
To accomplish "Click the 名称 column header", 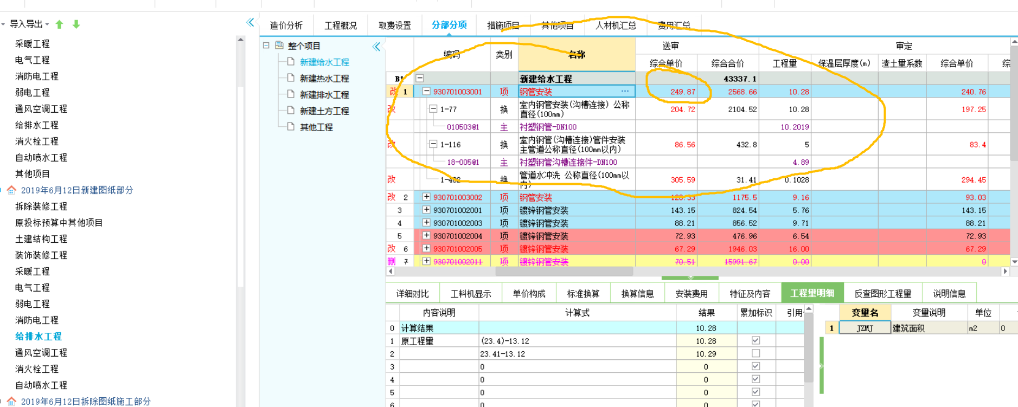I will coord(577,54).
